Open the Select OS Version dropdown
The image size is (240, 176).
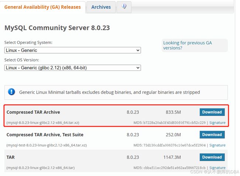[72, 68]
